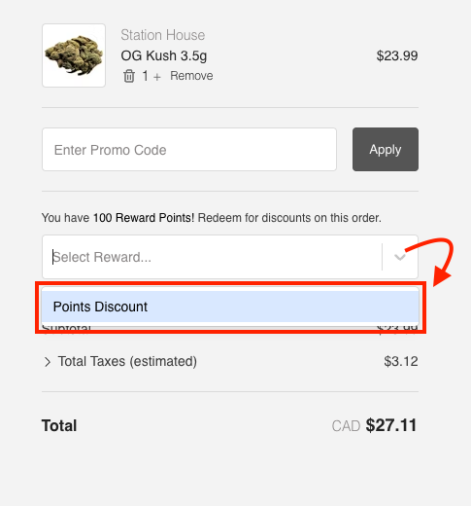Click the Station House brand label
The height and width of the screenshot is (506, 471).
[x=163, y=35]
